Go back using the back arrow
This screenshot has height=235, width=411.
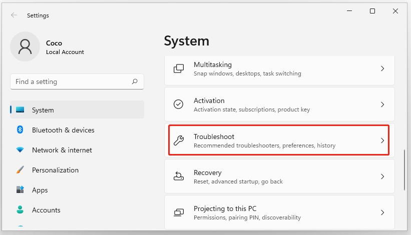click(x=14, y=15)
